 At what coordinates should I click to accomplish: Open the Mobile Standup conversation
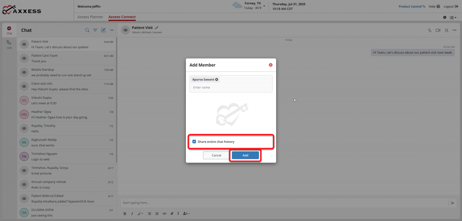coord(67,72)
